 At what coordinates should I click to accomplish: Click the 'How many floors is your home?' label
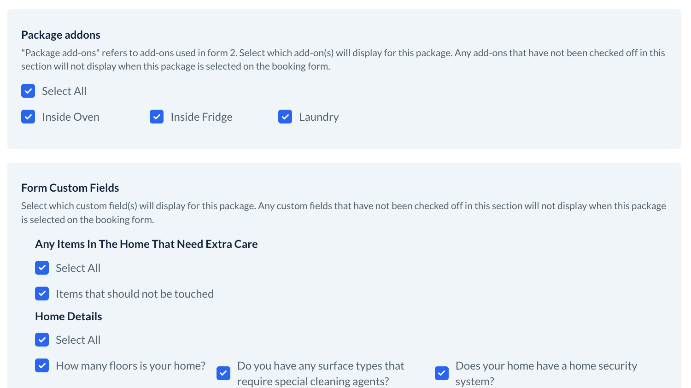tap(130, 366)
